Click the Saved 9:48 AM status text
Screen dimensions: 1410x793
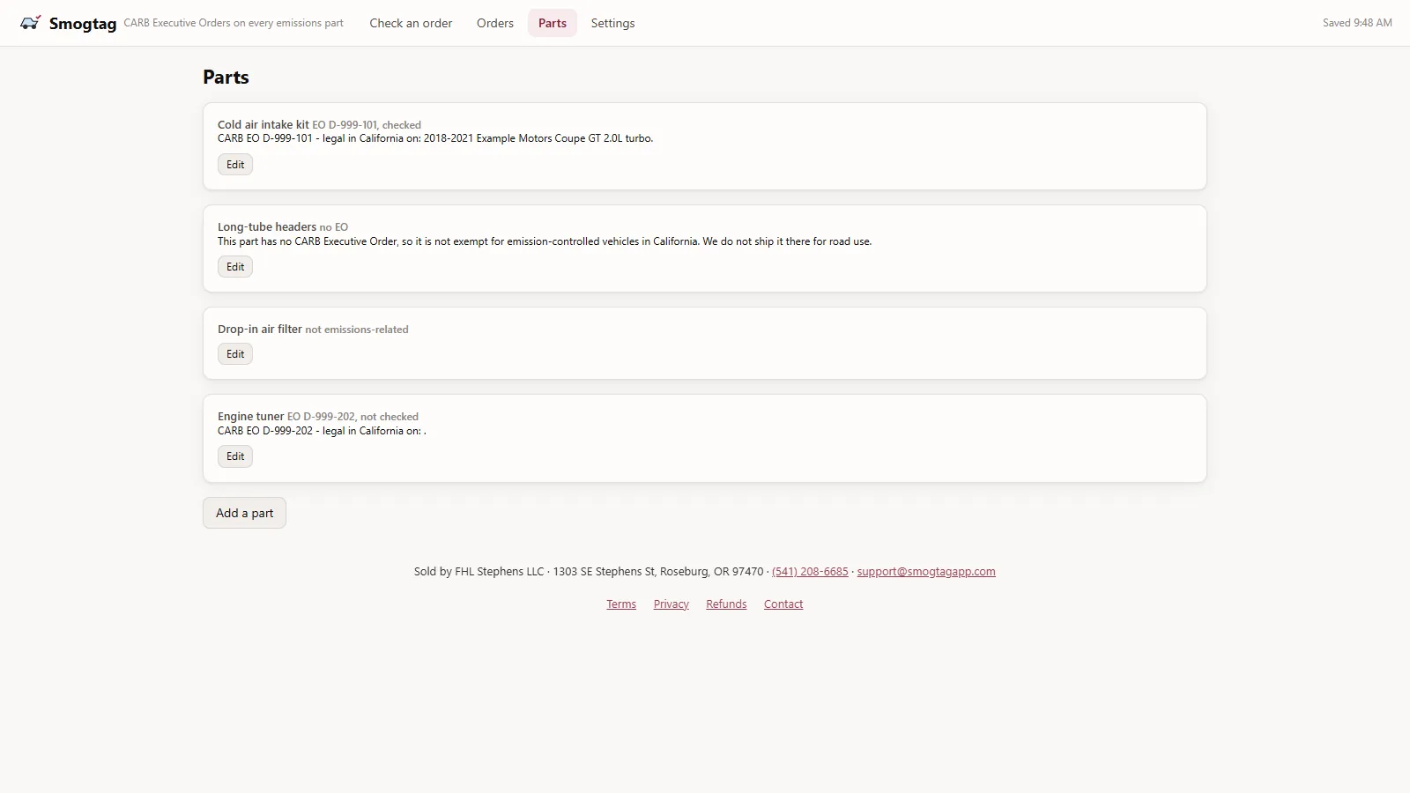1357,23
